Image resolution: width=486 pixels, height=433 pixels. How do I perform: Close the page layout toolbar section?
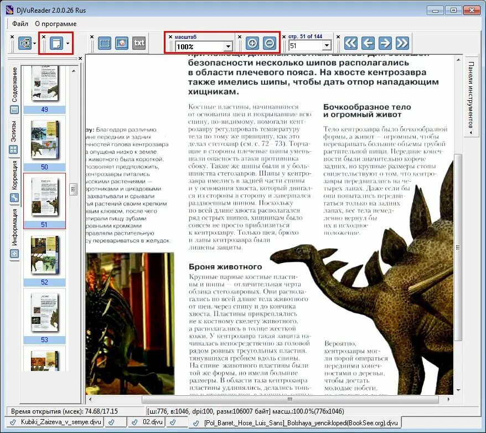pos(44,37)
